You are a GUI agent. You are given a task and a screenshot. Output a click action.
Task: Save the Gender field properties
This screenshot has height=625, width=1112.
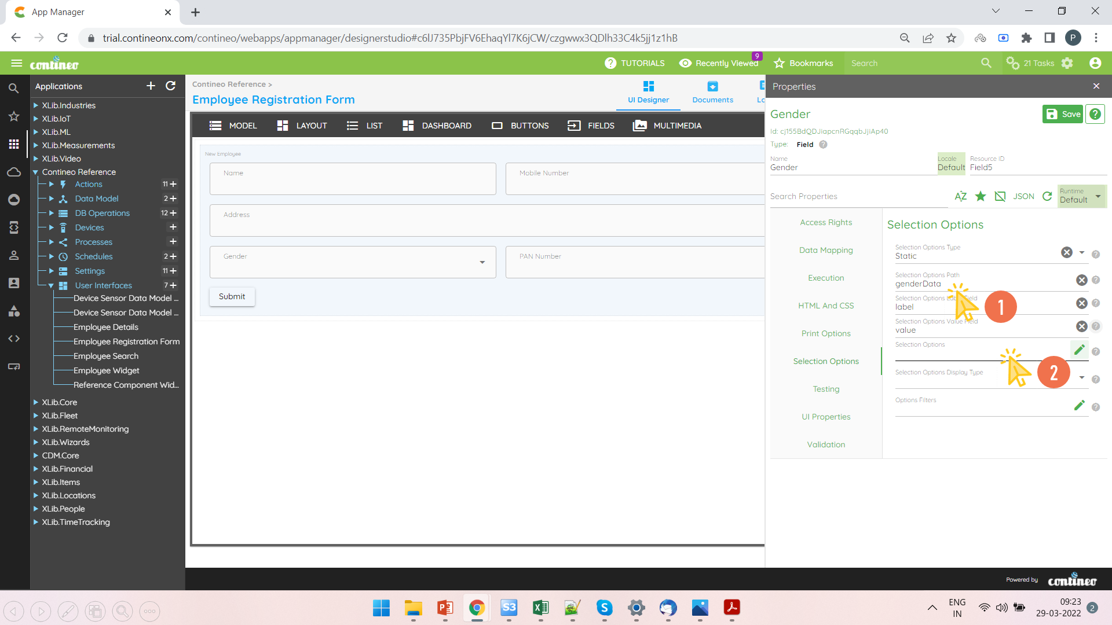click(x=1062, y=114)
